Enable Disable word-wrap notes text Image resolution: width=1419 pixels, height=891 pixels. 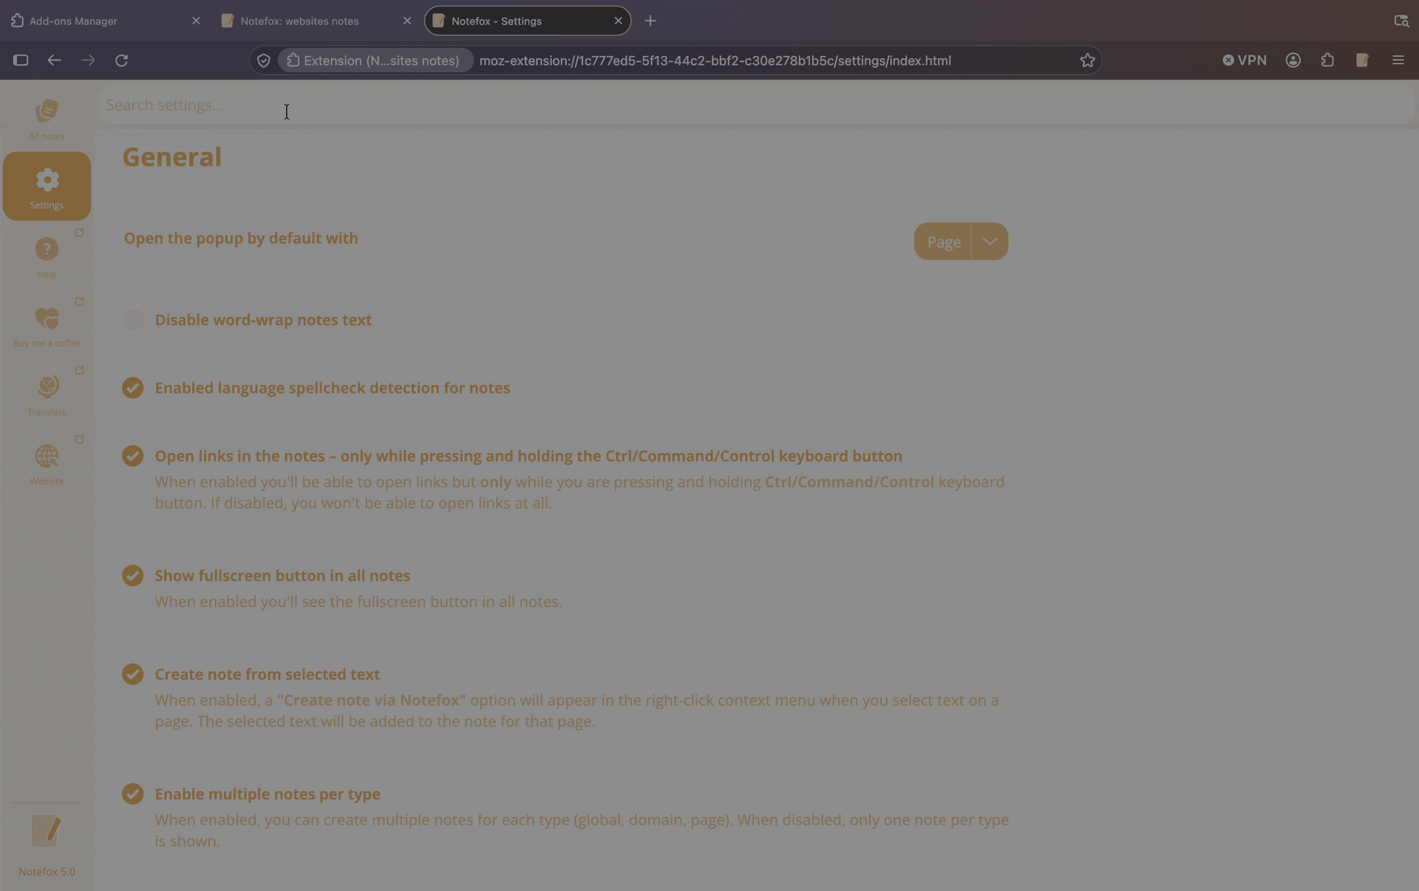pos(134,319)
